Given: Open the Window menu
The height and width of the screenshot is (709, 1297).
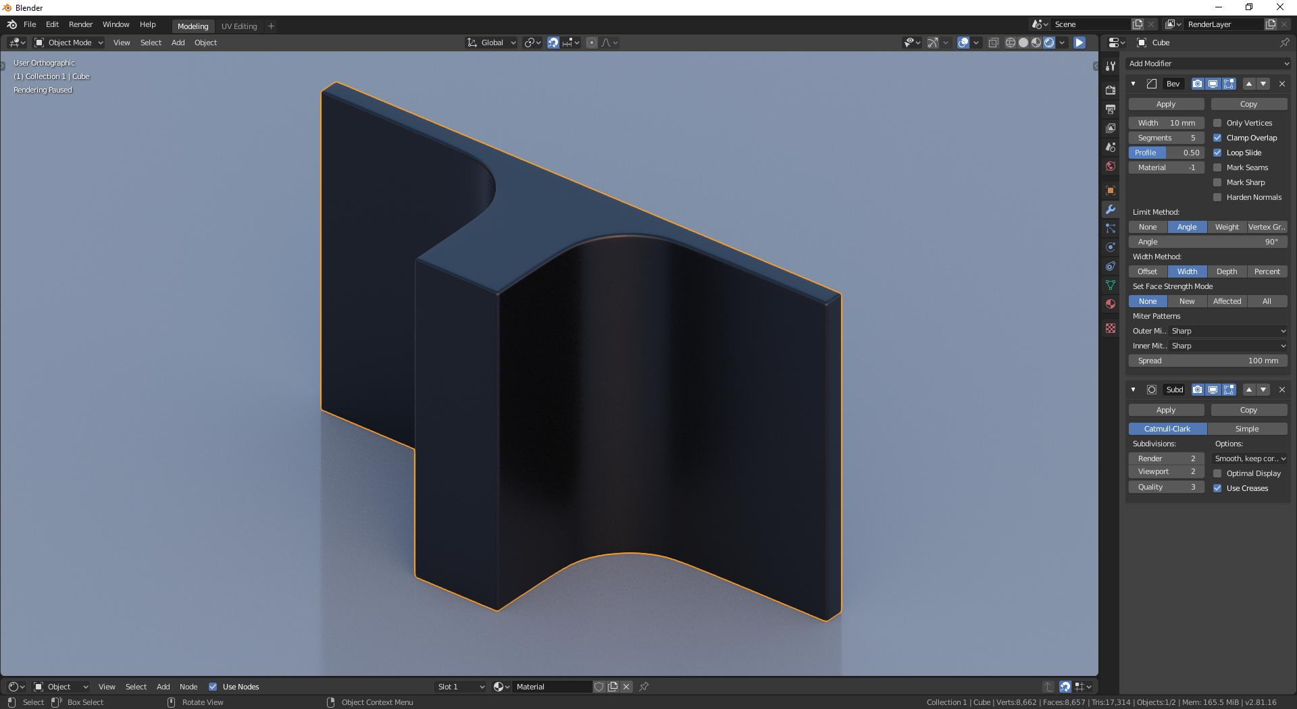Looking at the screenshot, I should pos(116,24).
